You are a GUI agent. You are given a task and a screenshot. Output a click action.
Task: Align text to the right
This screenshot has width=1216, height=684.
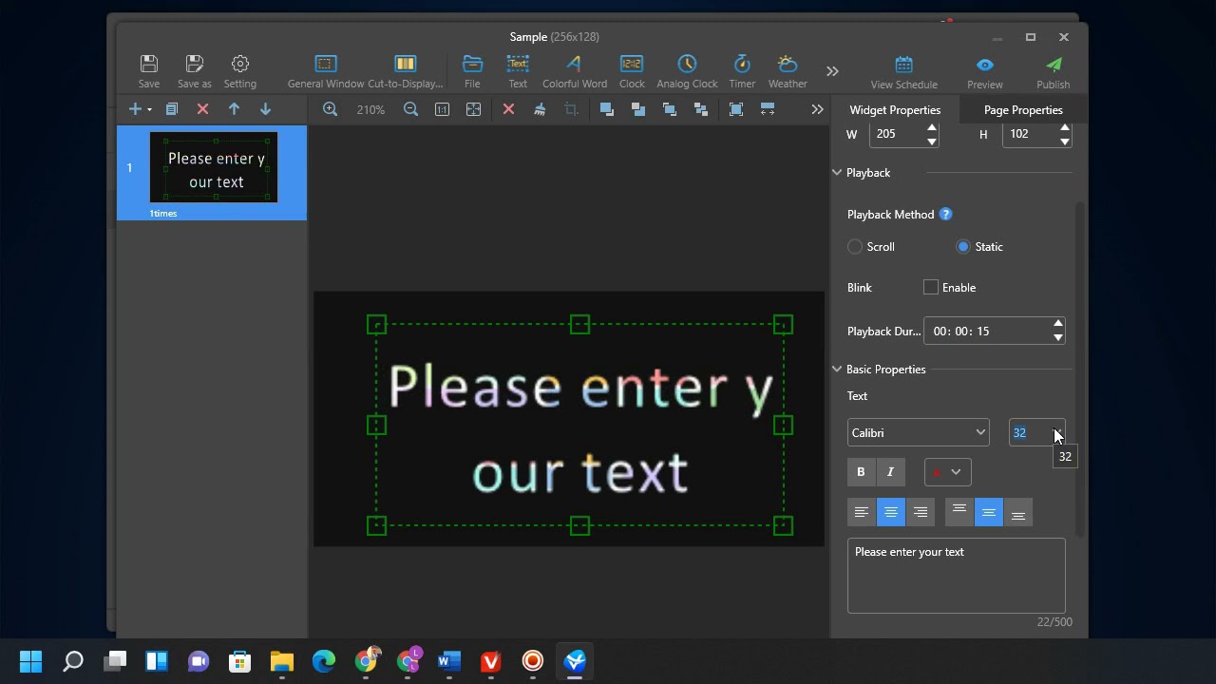point(921,512)
